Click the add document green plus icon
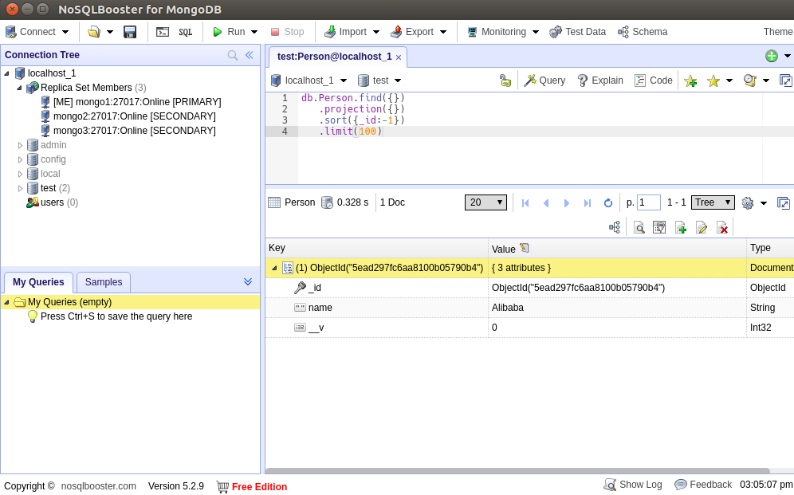This screenshot has width=794, height=495. (x=681, y=228)
